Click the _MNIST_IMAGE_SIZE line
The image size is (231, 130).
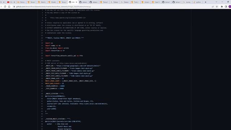[x=55, y=78]
